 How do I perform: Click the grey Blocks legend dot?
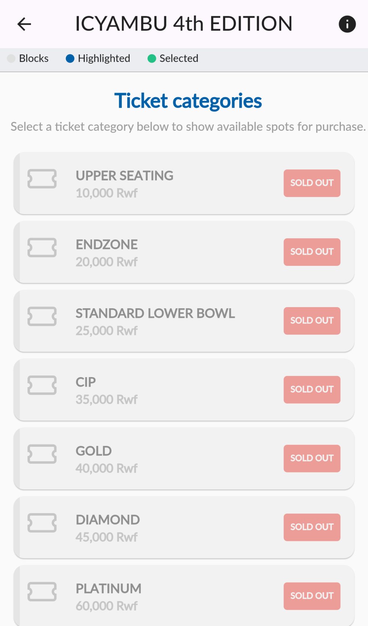11,59
